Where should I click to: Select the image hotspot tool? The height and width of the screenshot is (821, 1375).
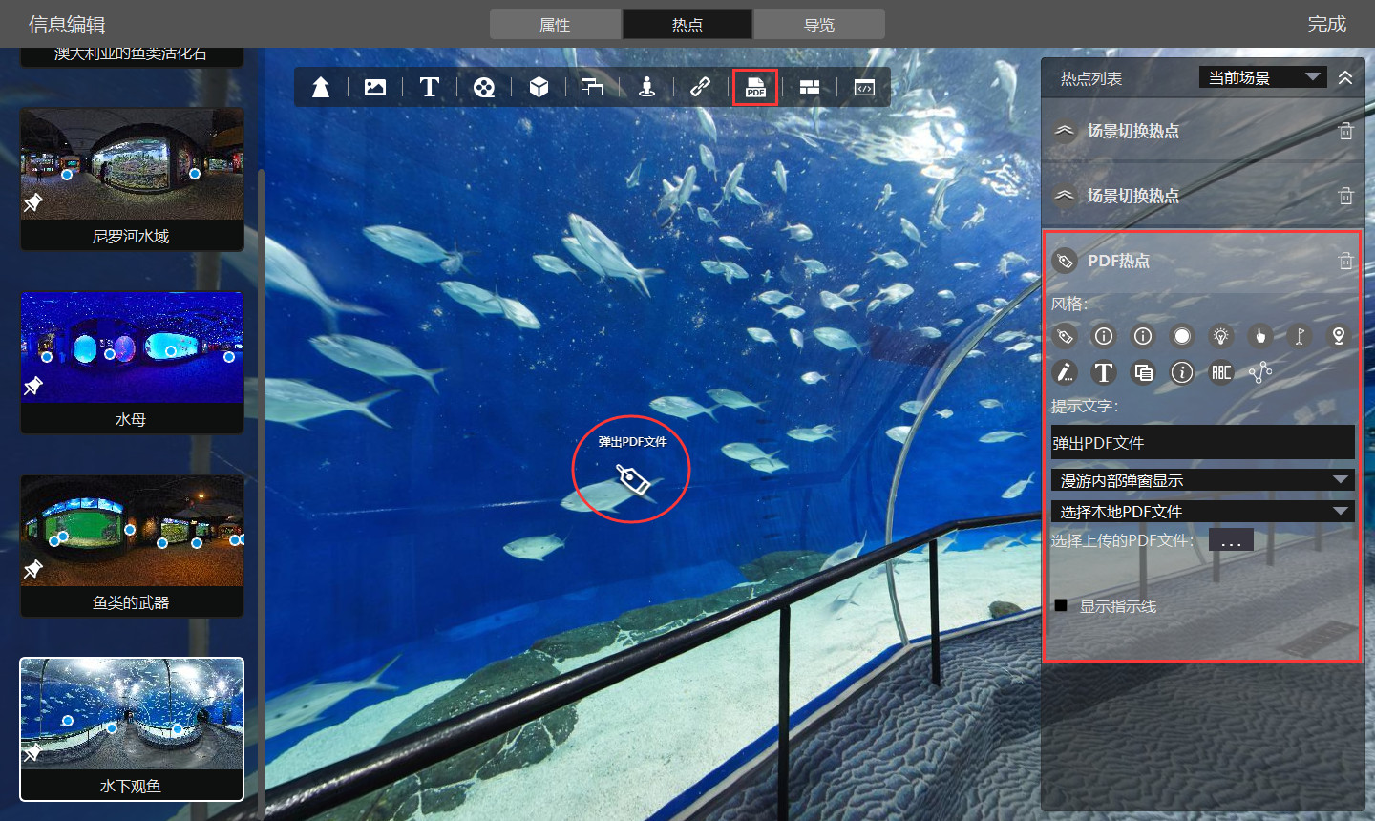(x=375, y=87)
